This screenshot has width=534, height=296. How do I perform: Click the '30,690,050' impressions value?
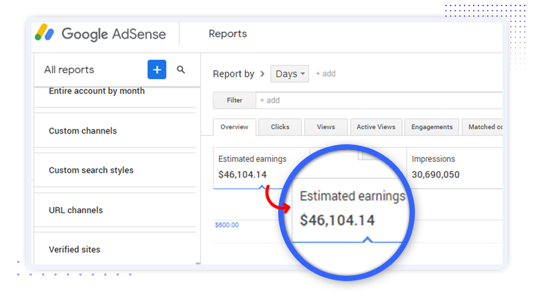(x=436, y=174)
